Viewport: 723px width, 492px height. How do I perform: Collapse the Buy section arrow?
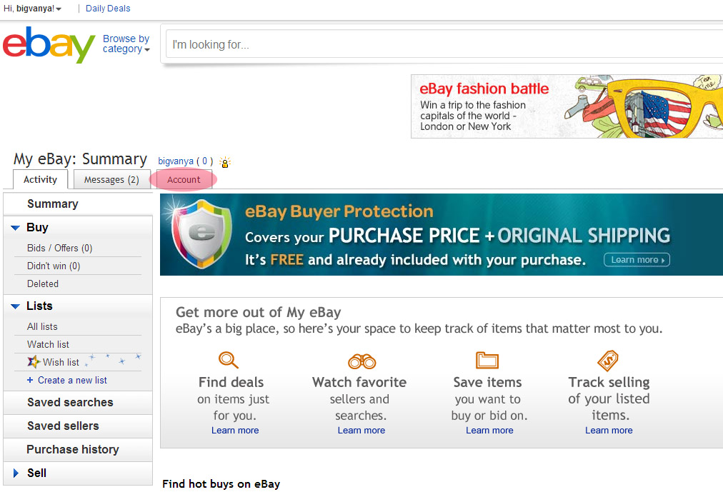(15, 228)
